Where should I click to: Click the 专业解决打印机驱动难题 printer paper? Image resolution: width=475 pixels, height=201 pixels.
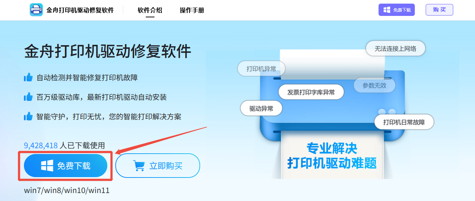(x=332, y=155)
